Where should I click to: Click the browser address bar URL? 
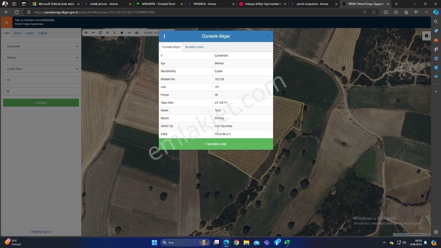coord(94,12)
